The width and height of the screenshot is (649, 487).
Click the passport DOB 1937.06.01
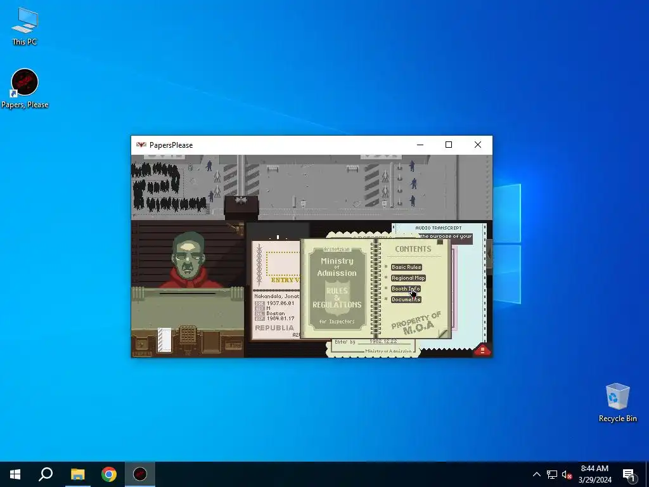pyautogui.click(x=281, y=303)
